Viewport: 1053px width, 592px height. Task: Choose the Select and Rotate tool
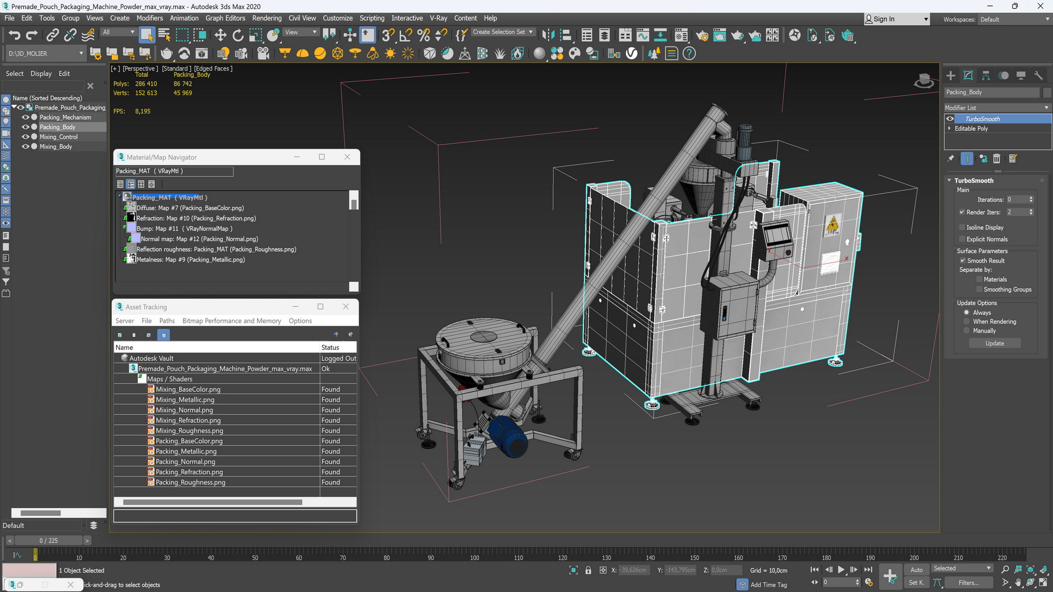coord(238,36)
